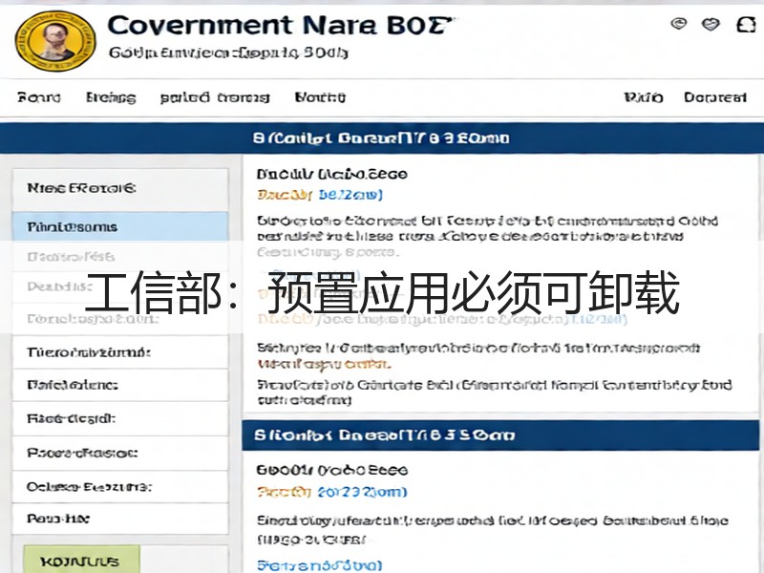
Task: Click the speech bubble icon in header
Action: pos(678,23)
